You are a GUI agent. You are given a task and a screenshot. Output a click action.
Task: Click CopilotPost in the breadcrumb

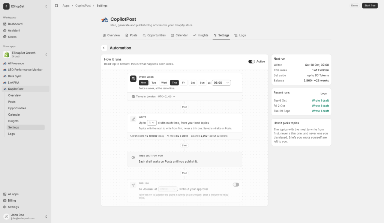coord(83,6)
